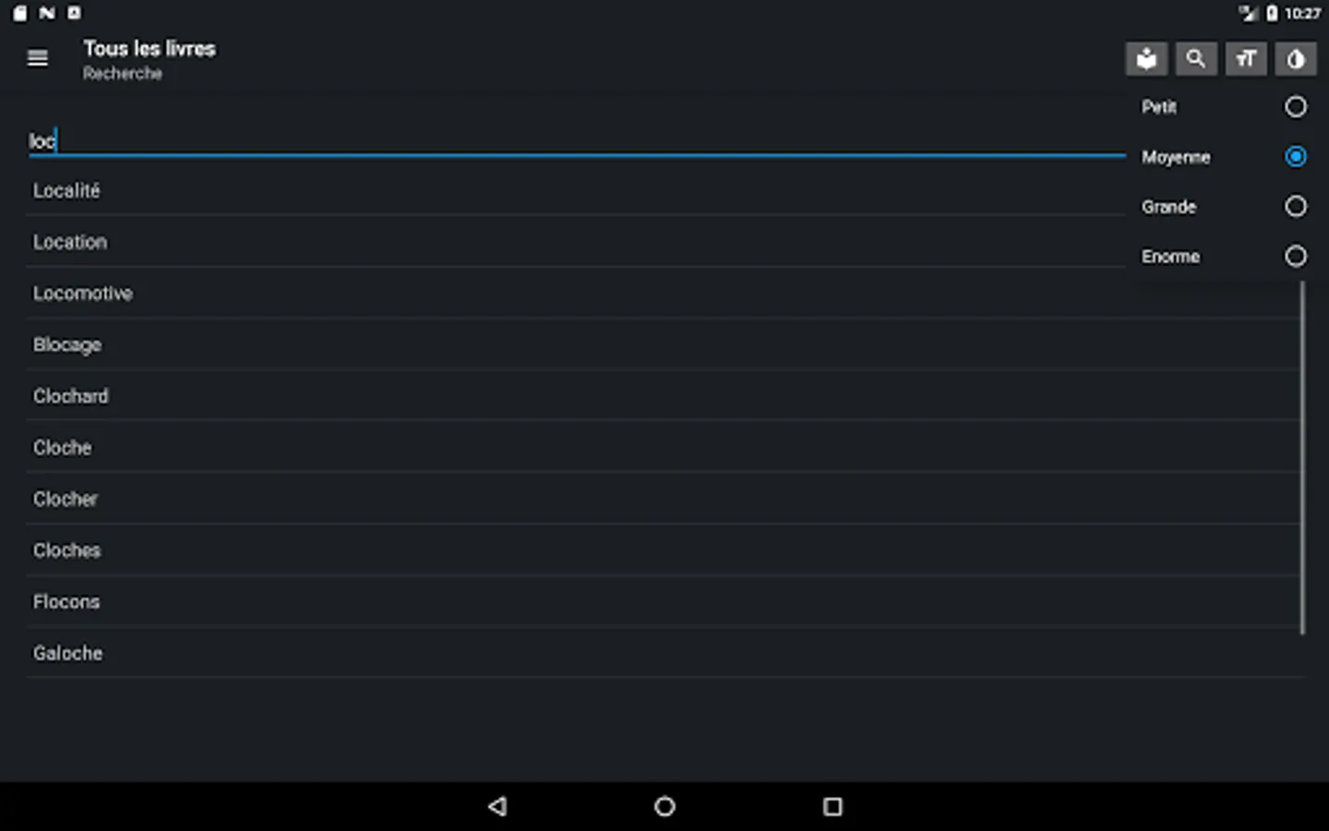
Task: Open the text size icon
Action: click(1246, 59)
